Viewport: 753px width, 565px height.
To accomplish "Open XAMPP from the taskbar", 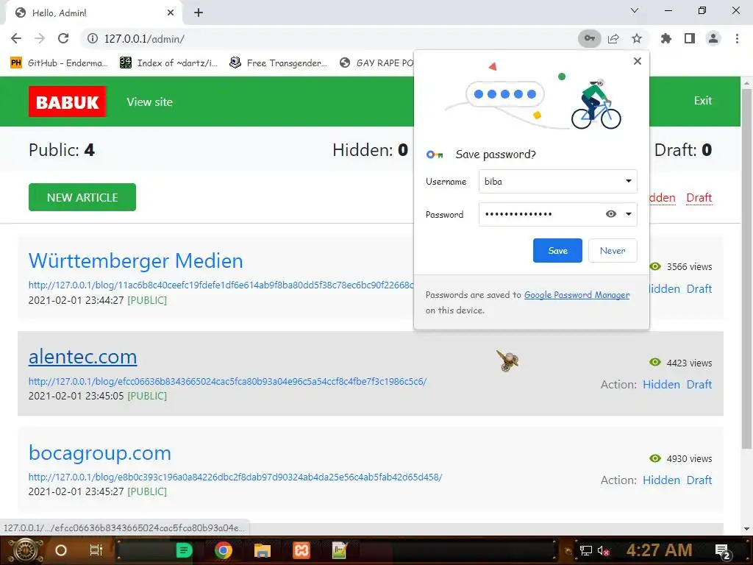I will coord(301,550).
